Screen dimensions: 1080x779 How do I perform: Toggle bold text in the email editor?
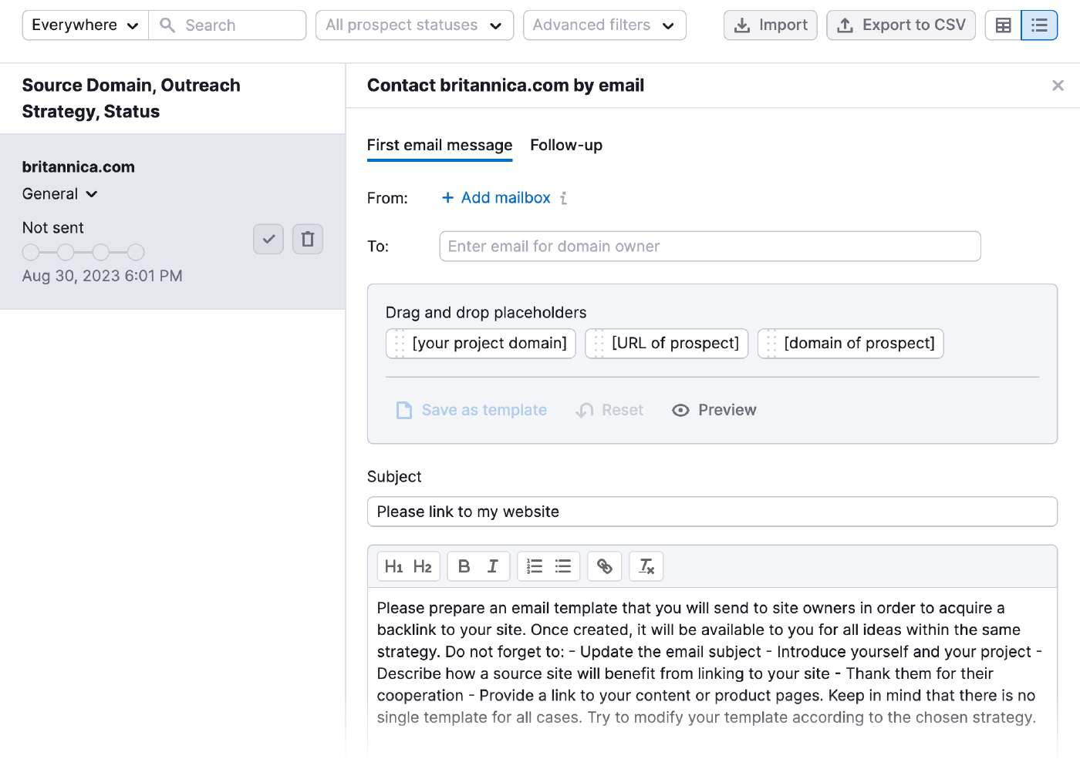pyautogui.click(x=464, y=566)
